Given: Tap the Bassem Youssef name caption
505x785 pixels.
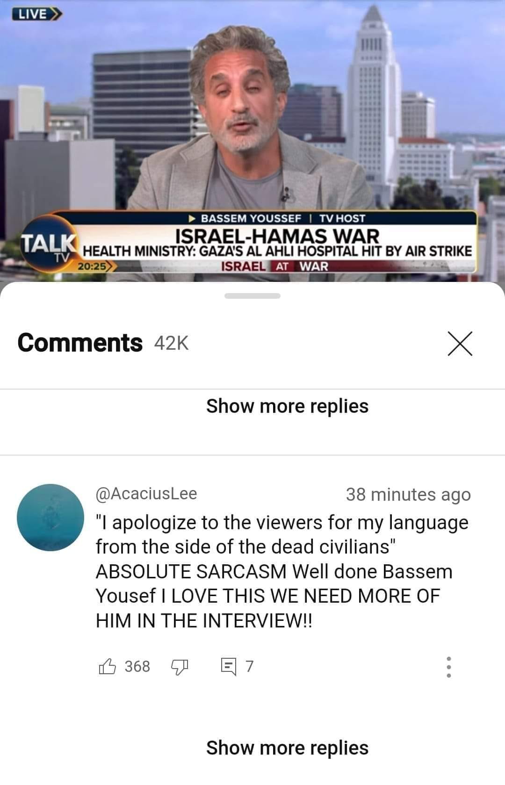Looking at the screenshot, I should 251,218.
